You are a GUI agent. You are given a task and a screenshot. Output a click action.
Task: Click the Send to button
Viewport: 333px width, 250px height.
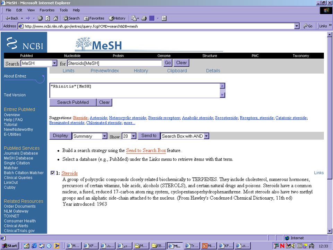click(x=149, y=136)
